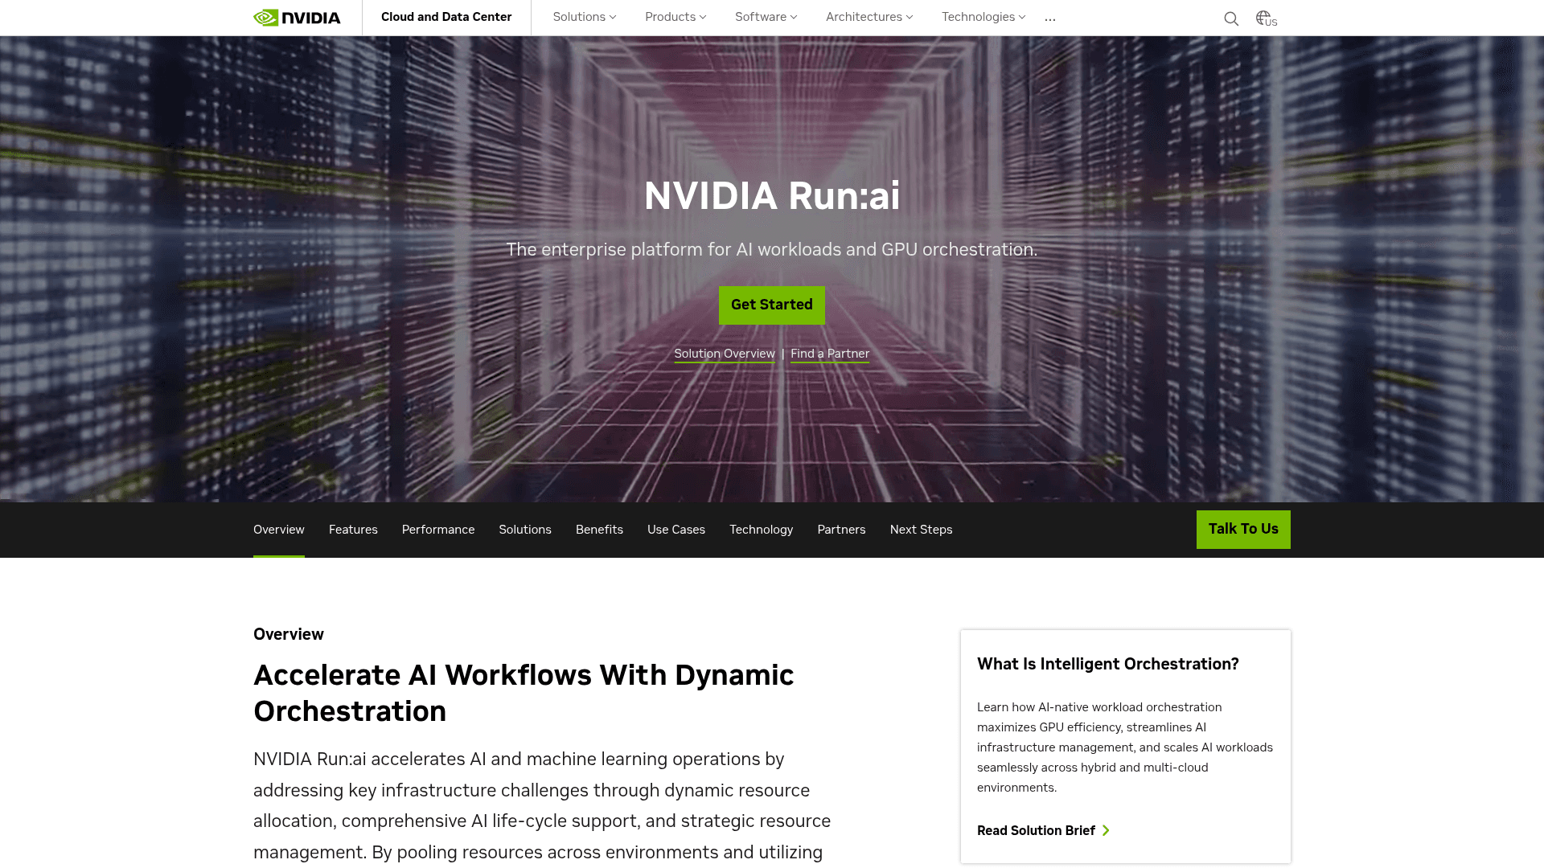The height and width of the screenshot is (868, 1544).
Task: Open the Software dropdown menu
Action: [761, 17]
